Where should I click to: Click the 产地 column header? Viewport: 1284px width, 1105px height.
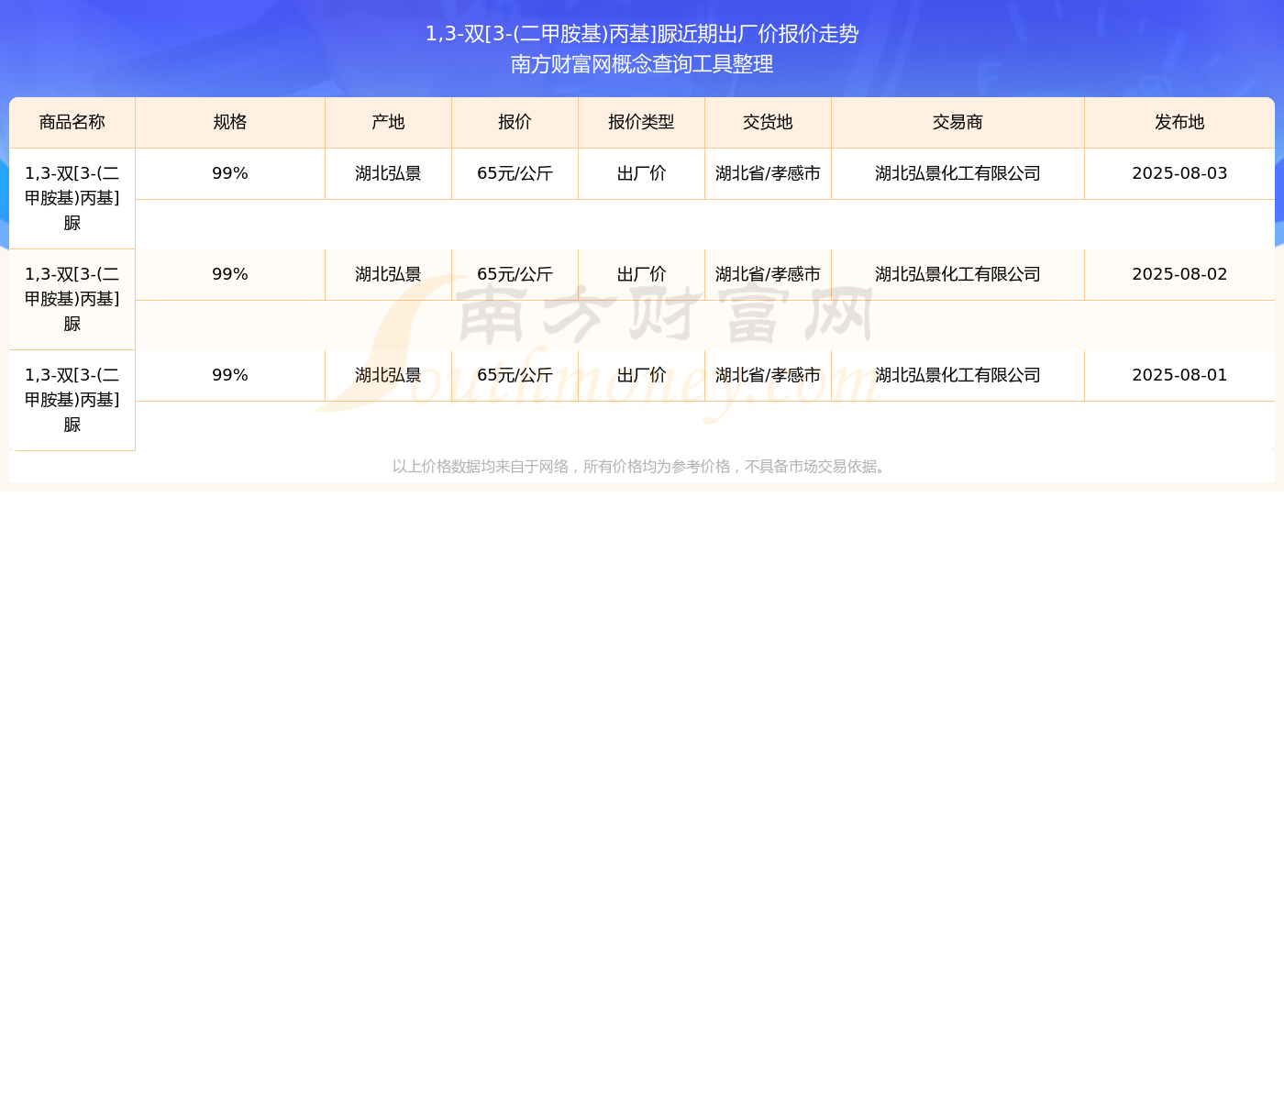388,122
